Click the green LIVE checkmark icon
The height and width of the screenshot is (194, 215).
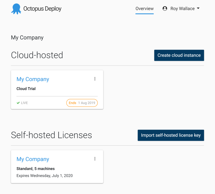[x=18, y=103]
